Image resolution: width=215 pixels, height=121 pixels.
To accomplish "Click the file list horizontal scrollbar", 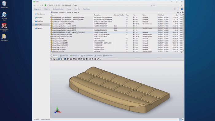I will point(101,52).
